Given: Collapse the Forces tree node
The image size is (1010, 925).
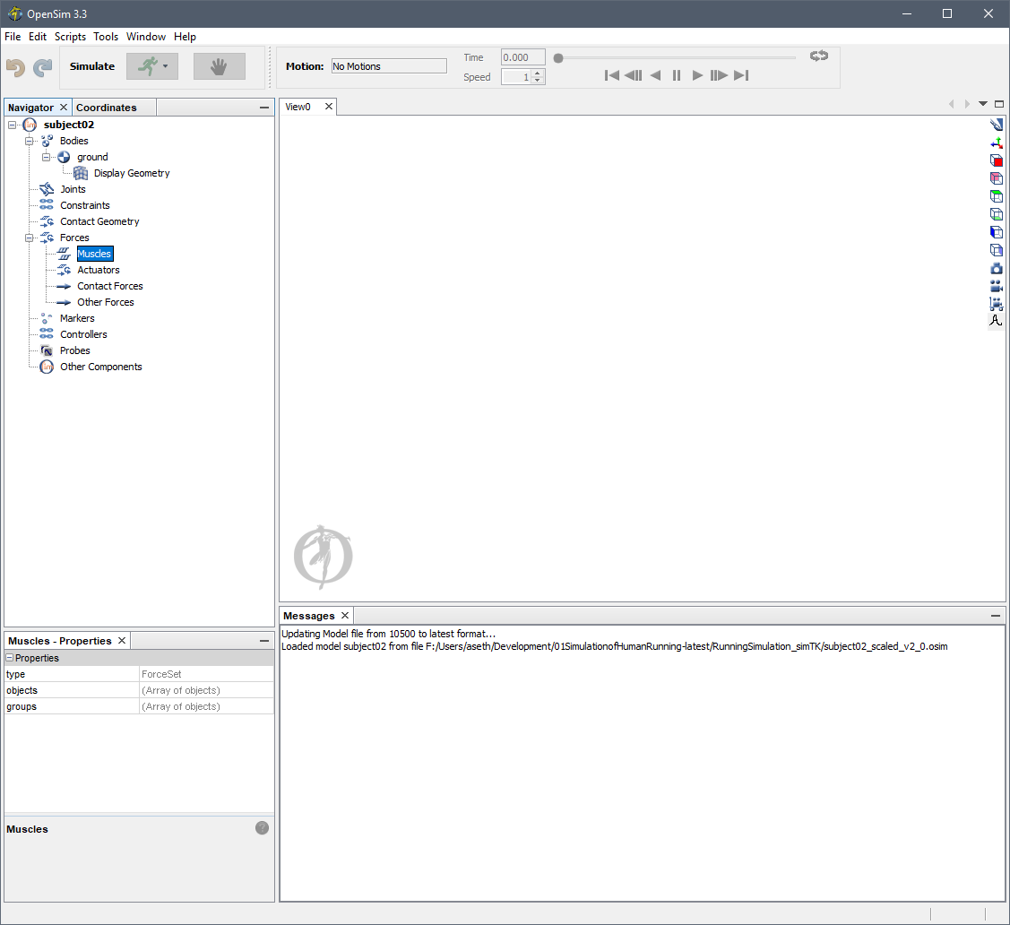Looking at the screenshot, I should click(30, 237).
